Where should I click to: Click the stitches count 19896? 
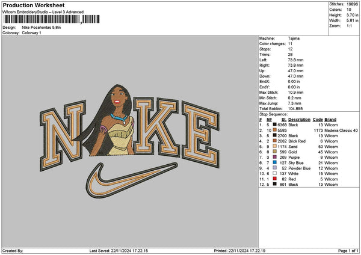pyautogui.click(x=352, y=4)
